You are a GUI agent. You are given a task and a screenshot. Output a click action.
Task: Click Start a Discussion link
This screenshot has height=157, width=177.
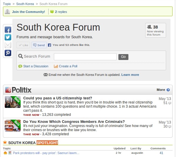click(x=36, y=66)
